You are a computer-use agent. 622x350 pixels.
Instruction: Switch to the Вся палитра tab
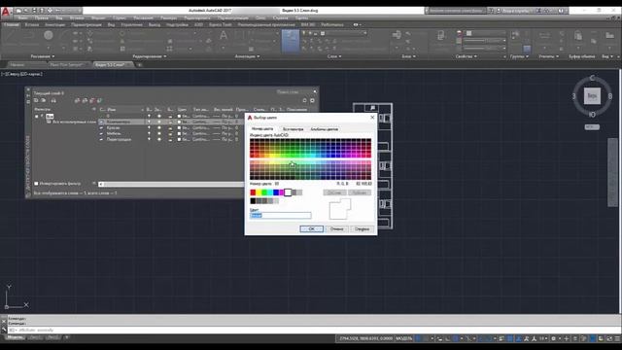click(294, 129)
